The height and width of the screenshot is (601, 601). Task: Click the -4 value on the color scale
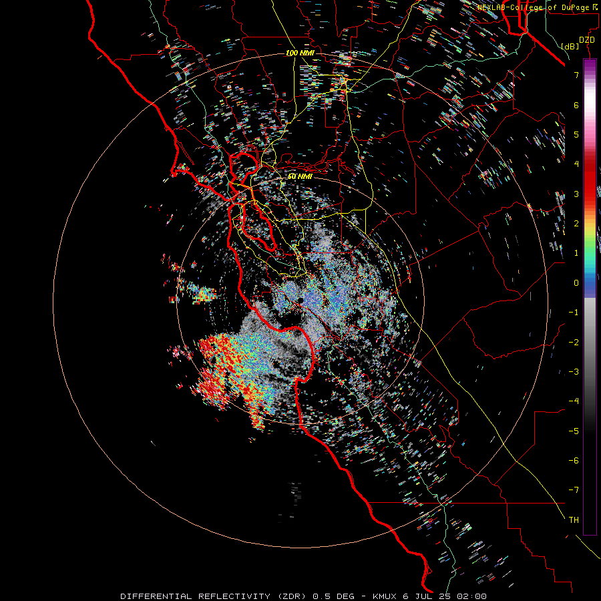pos(574,401)
